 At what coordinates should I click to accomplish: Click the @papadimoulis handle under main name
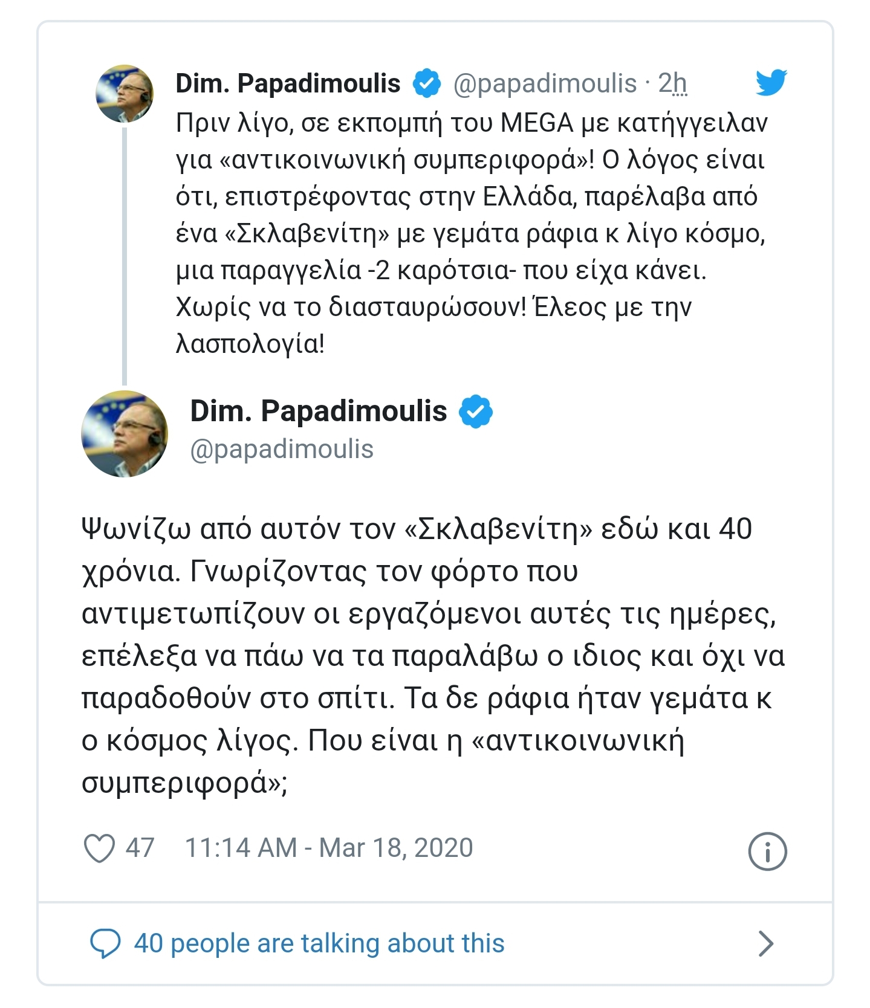[x=282, y=450]
